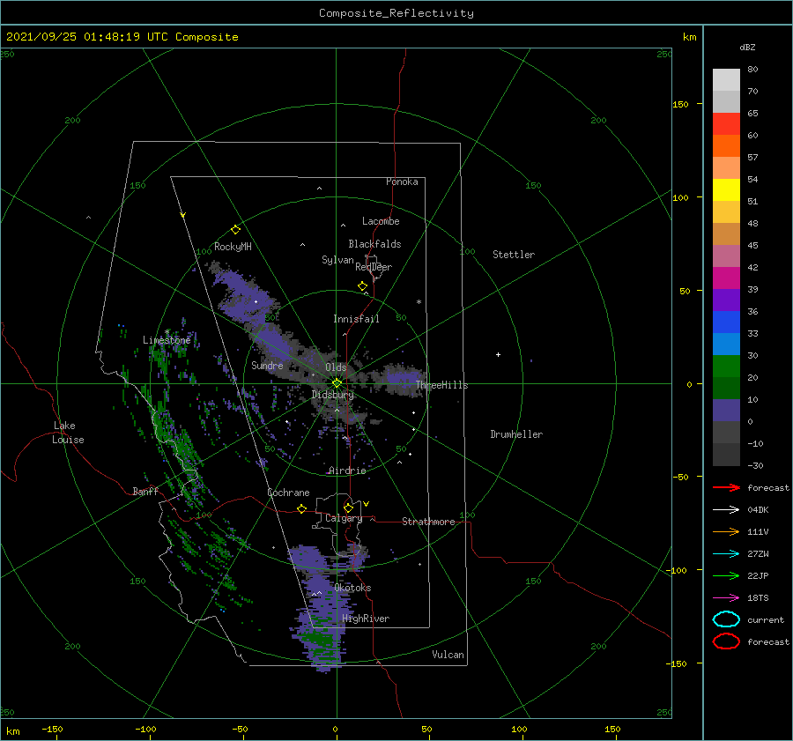793x741 pixels.
Task: Click the red forecast ellipse in legend
Action: pyautogui.click(x=726, y=641)
